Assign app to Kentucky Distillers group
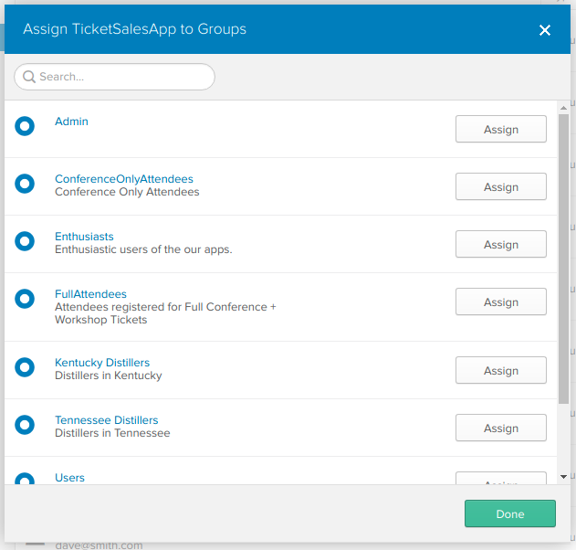This screenshot has height=550, width=576. [x=500, y=371]
